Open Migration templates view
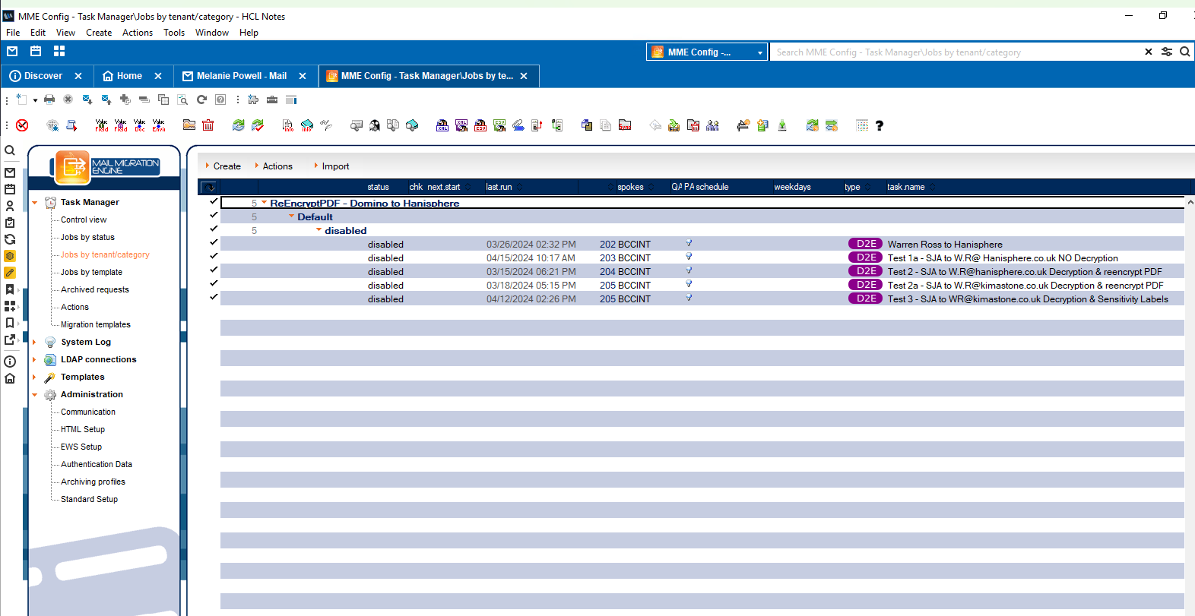The width and height of the screenshot is (1195, 616). click(x=96, y=325)
